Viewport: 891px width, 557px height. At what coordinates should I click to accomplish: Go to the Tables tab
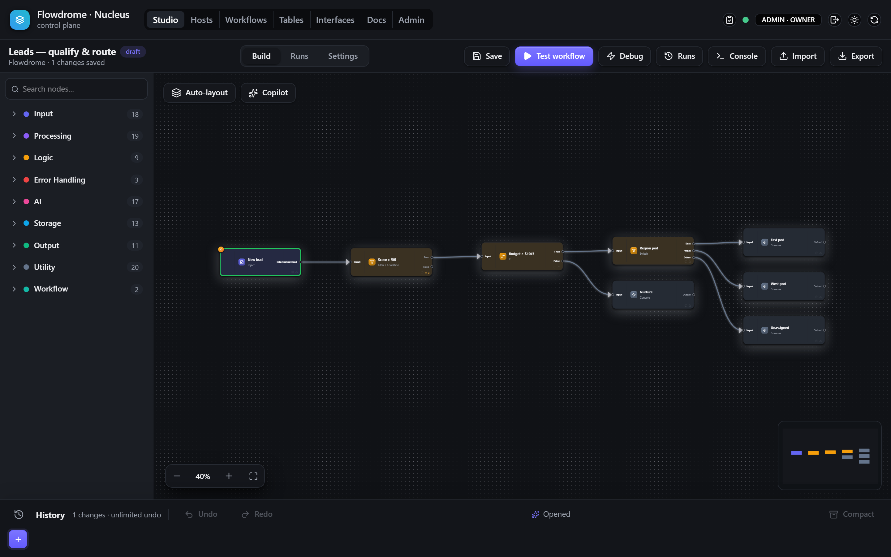291,20
